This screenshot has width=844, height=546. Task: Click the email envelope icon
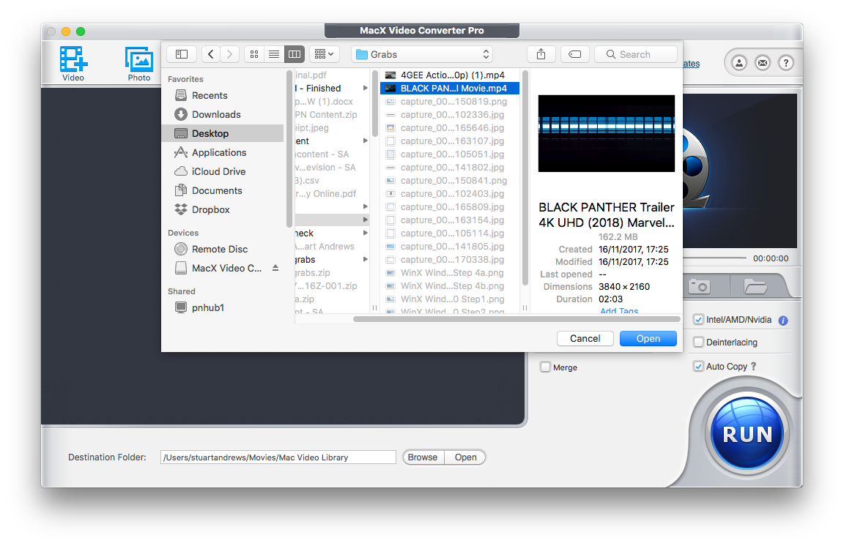pos(763,63)
